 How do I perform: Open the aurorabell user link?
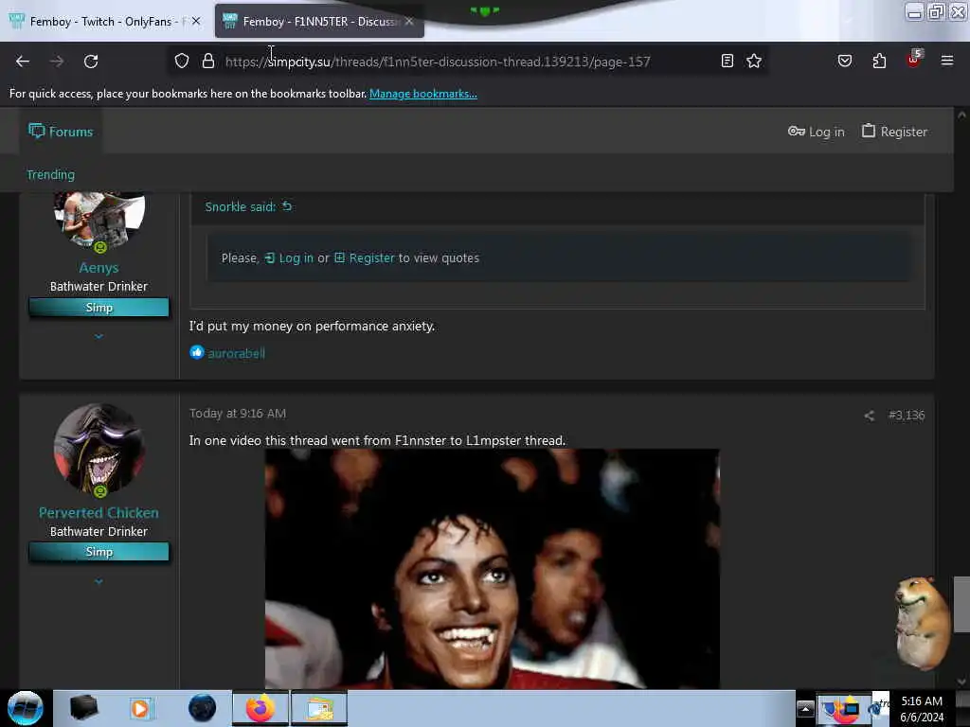pyautogui.click(x=236, y=353)
